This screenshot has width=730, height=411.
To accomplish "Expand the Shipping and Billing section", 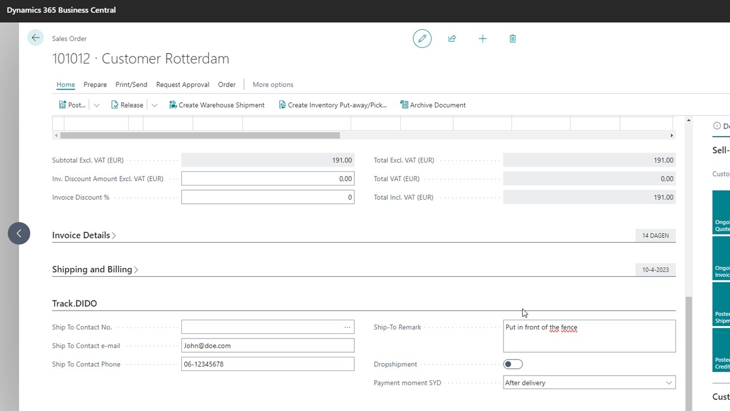I will tap(95, 269).
